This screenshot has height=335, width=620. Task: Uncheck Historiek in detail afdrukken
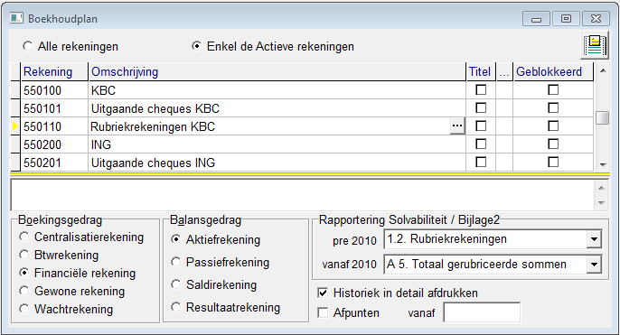pyautogui.click(x=323, y=293)
